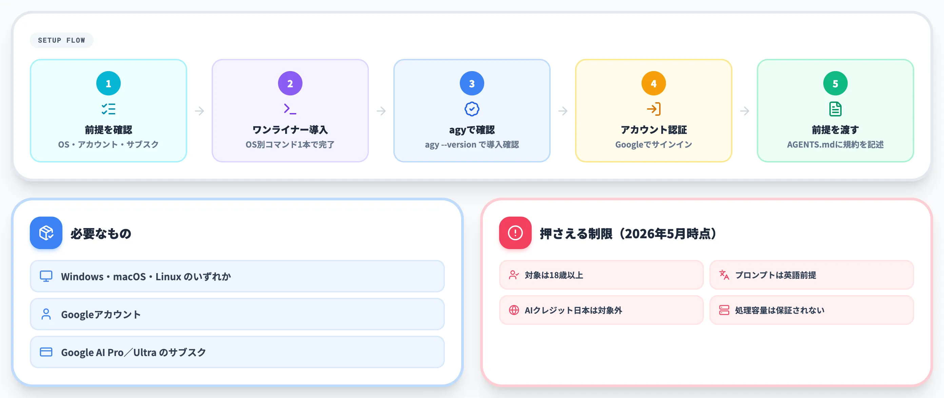Click the green number 5 circle badge
The width and height of the screenshot is (944, 398).
click(x=835, y=83)
